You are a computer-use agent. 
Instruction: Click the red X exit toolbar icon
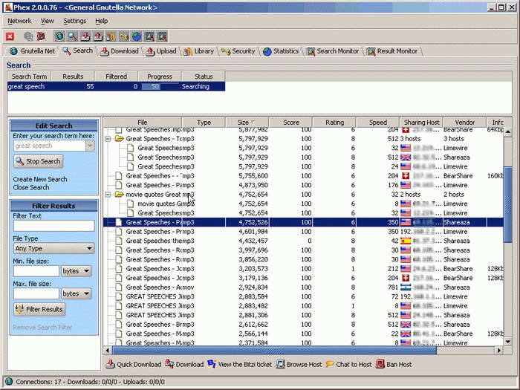[10, 36]
